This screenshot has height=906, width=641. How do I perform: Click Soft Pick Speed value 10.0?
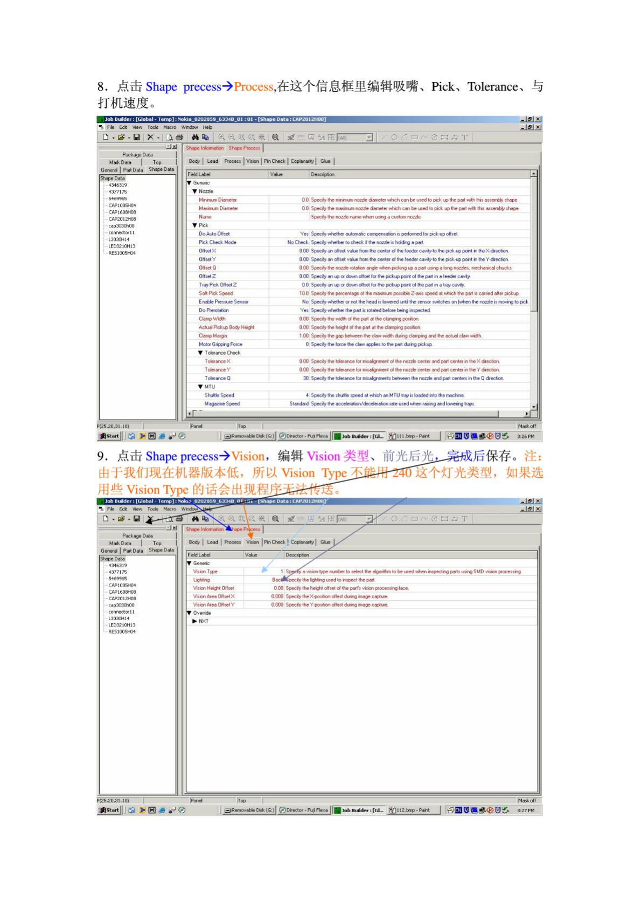[289, 293]
